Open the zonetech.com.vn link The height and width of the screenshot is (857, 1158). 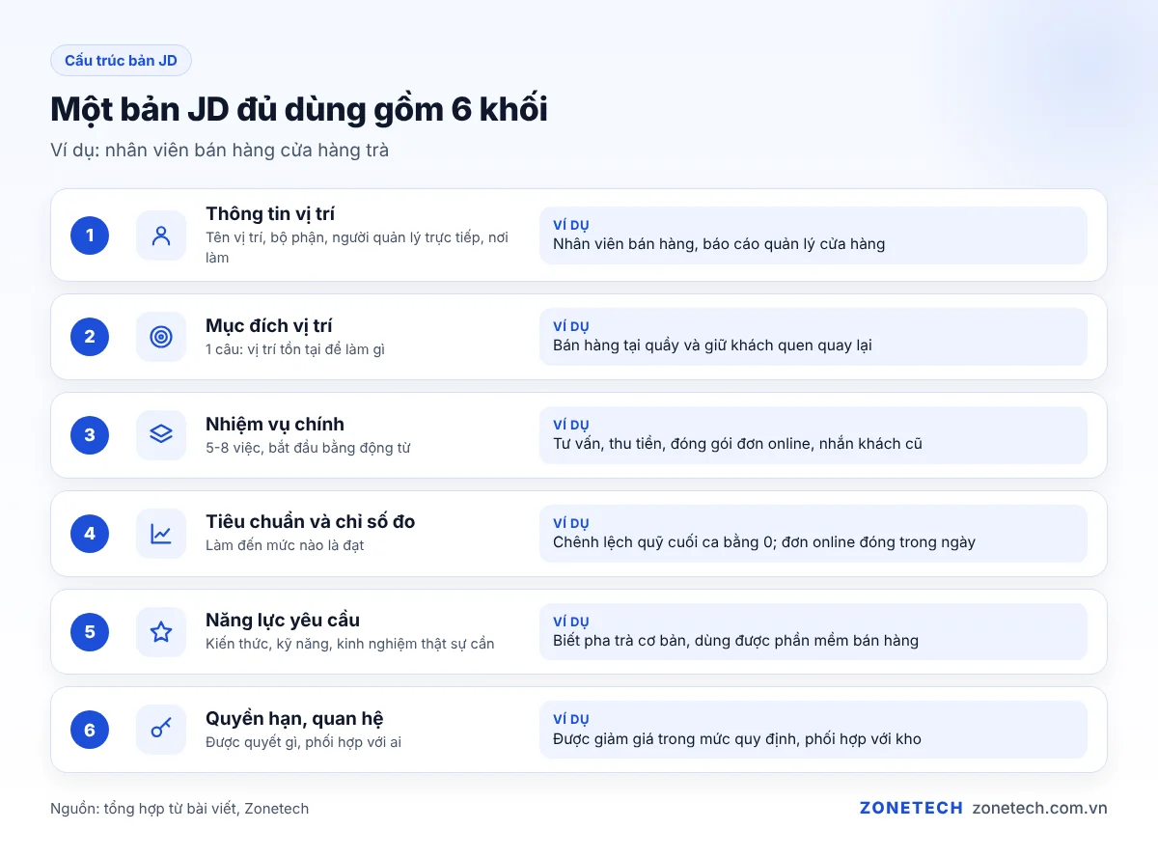[x=1039, y=808]
